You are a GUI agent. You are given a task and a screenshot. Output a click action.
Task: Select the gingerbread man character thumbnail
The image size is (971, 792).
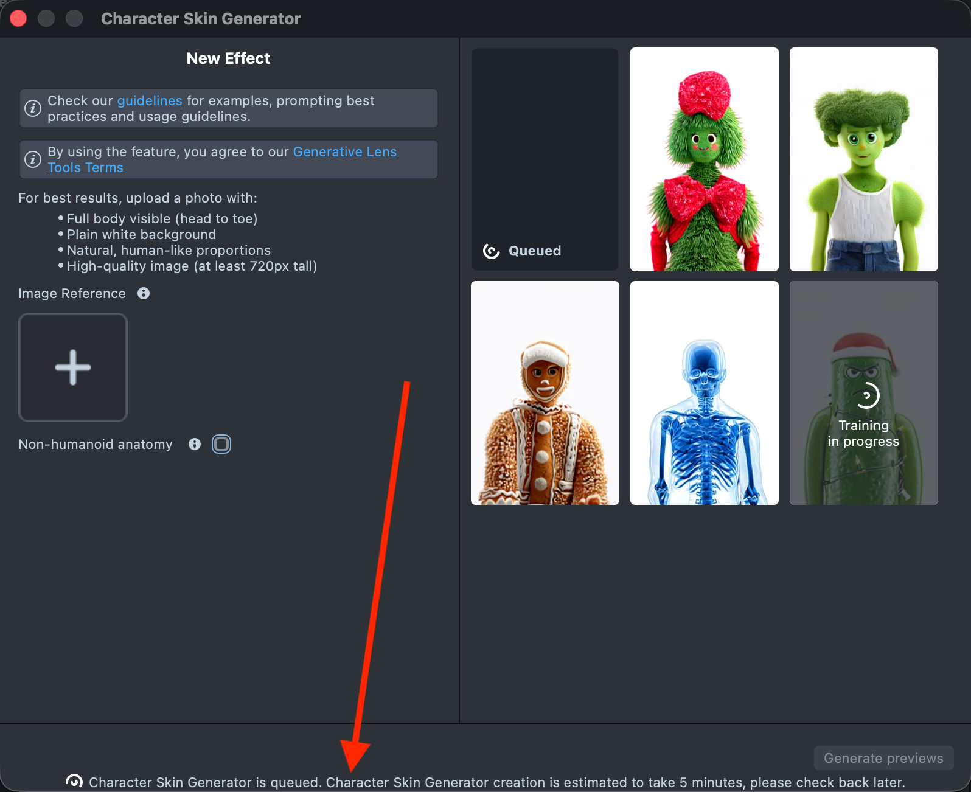pos(545,393)
